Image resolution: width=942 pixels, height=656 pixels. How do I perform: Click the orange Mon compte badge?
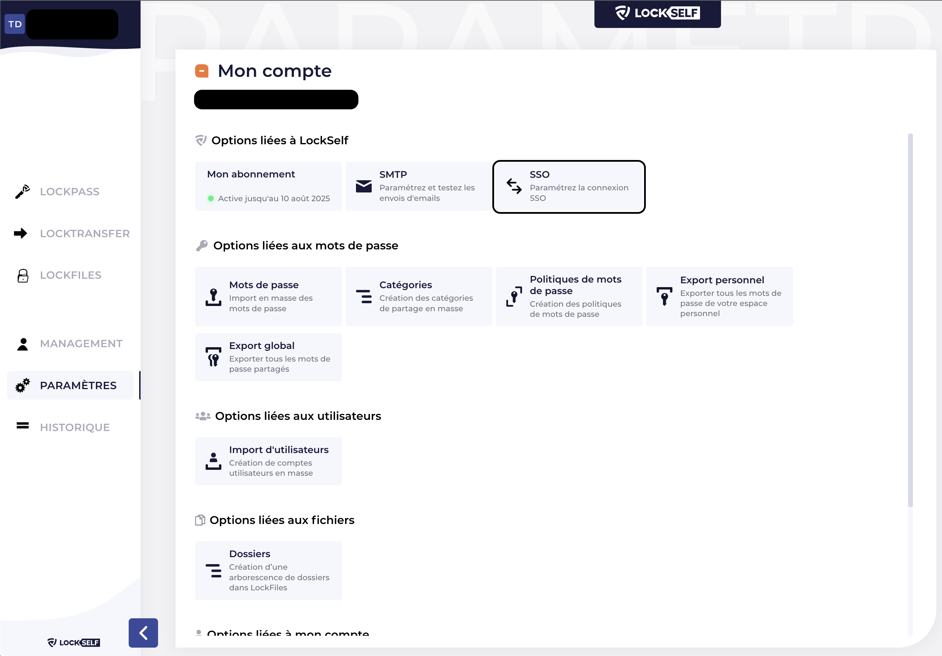click(x=202, y=71)
